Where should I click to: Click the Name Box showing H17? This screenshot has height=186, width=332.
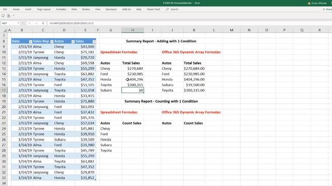[x=8, y=23]
